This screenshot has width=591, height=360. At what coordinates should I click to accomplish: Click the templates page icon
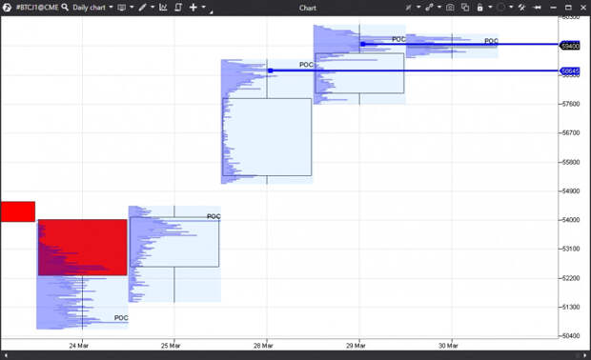(x=178, y=8)
